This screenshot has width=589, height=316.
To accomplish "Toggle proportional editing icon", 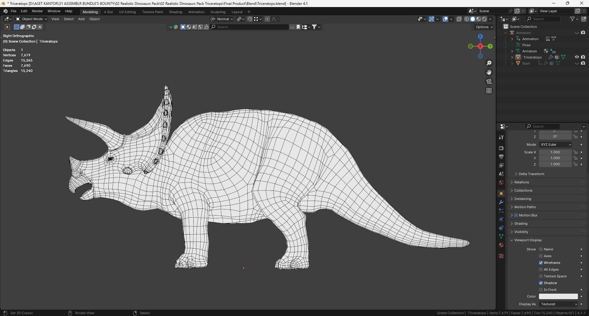I will point(267,19).
